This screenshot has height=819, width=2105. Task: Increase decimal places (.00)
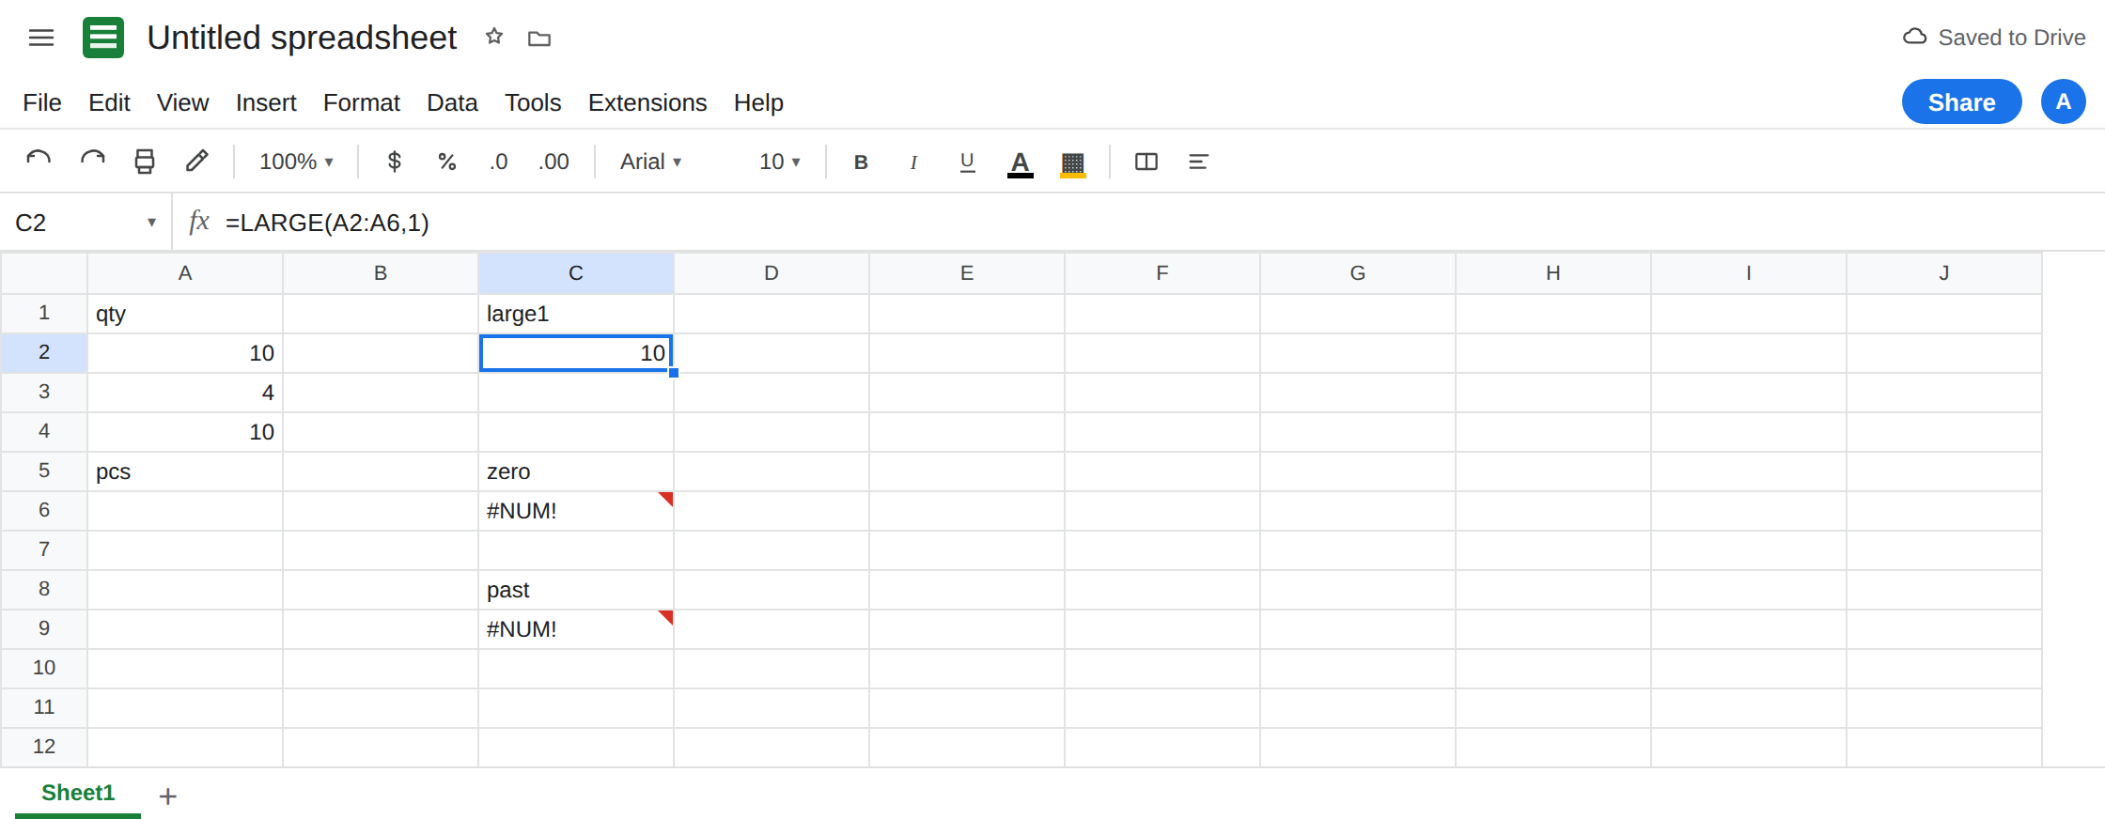pos(554,162)
